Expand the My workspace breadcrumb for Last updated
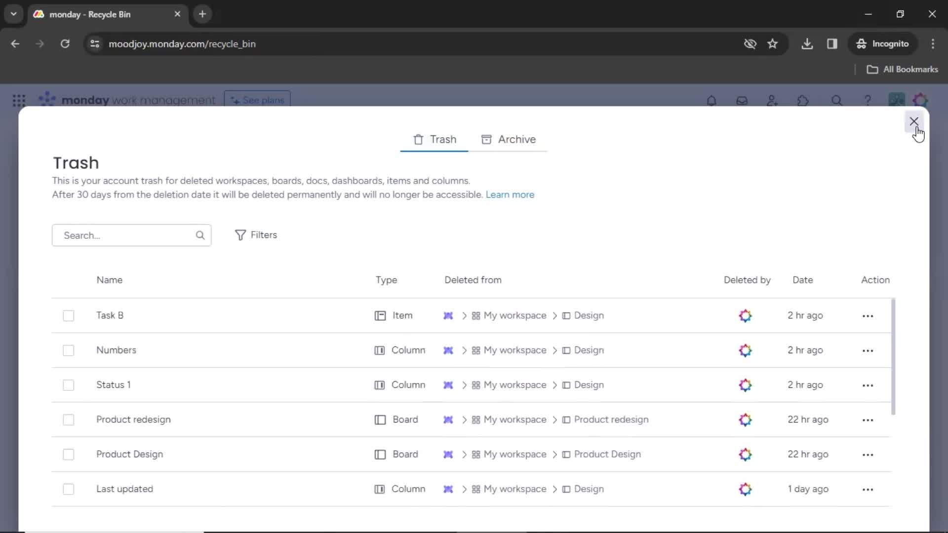 (514, 489)
